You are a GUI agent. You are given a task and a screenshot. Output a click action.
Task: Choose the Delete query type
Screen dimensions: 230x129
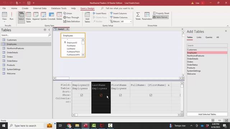coord(59,16)
